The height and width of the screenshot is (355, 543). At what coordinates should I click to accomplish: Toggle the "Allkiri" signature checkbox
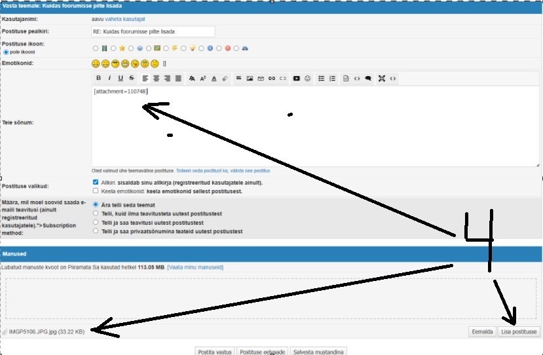click(x=96, y=182)
